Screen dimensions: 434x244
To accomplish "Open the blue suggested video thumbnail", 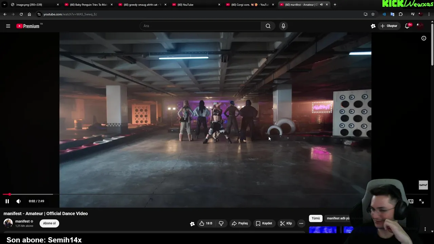I will coord(331,230).
